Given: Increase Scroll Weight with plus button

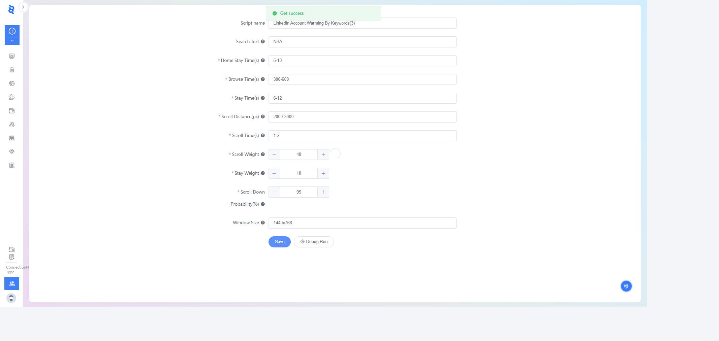Looking at the screenshot, I should [x=323, y=155].
